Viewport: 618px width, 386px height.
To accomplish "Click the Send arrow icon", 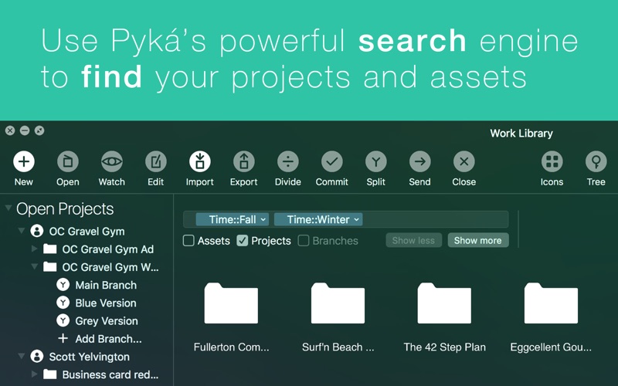I will click(x=420, y=161).
